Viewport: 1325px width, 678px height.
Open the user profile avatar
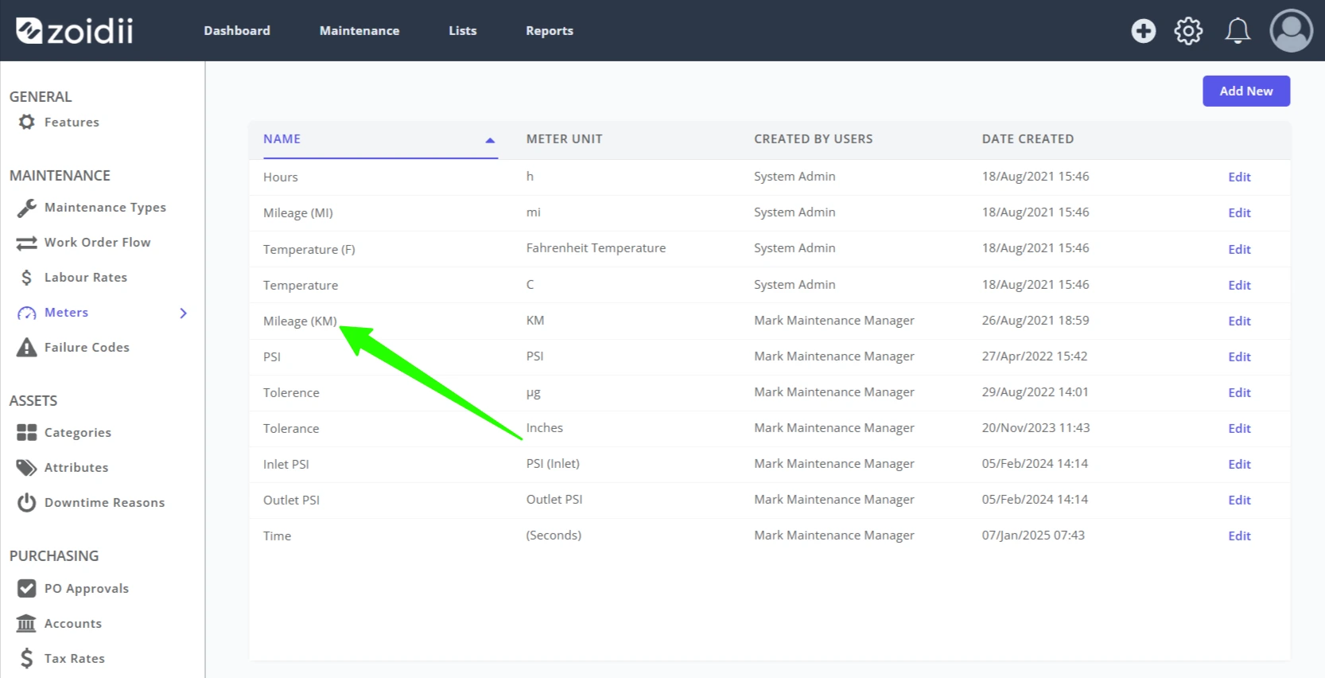[x=1291, y=31]
